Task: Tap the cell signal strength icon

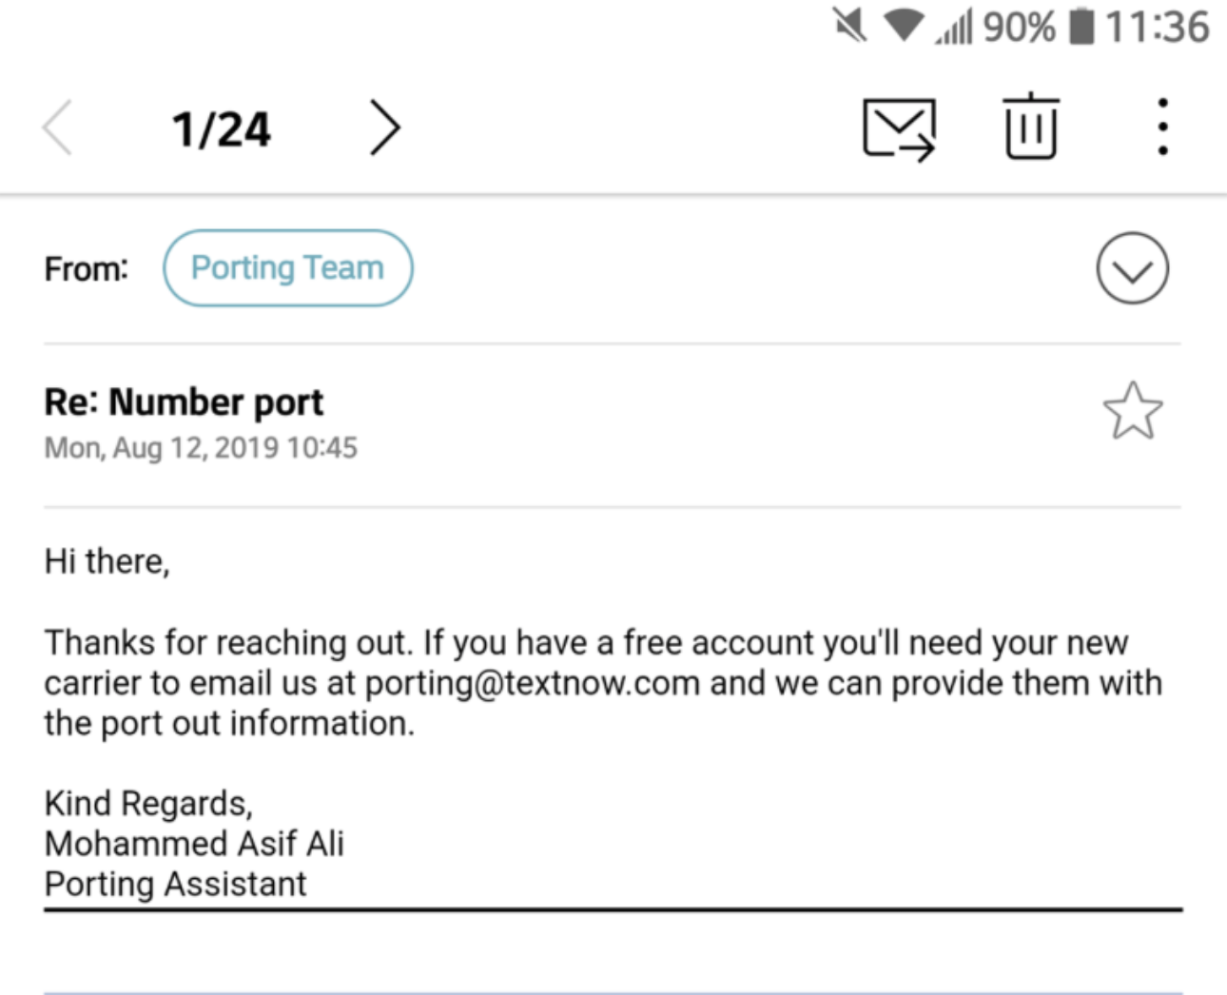Action: (x=954, y=28)
